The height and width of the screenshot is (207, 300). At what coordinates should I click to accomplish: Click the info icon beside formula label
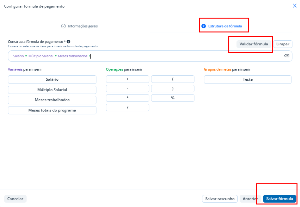[68, 42]
